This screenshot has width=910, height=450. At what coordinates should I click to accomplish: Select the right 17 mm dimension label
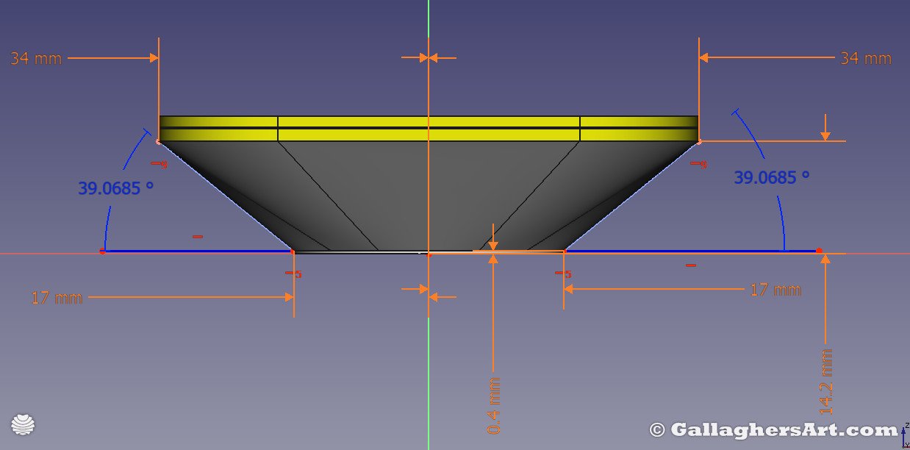[x=775, y=290]
